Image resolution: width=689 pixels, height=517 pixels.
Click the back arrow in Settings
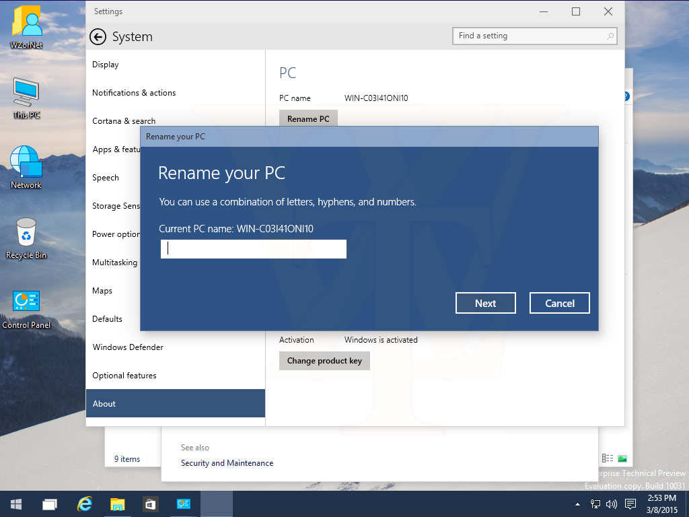pyautogui.click(x=98, y=37)
